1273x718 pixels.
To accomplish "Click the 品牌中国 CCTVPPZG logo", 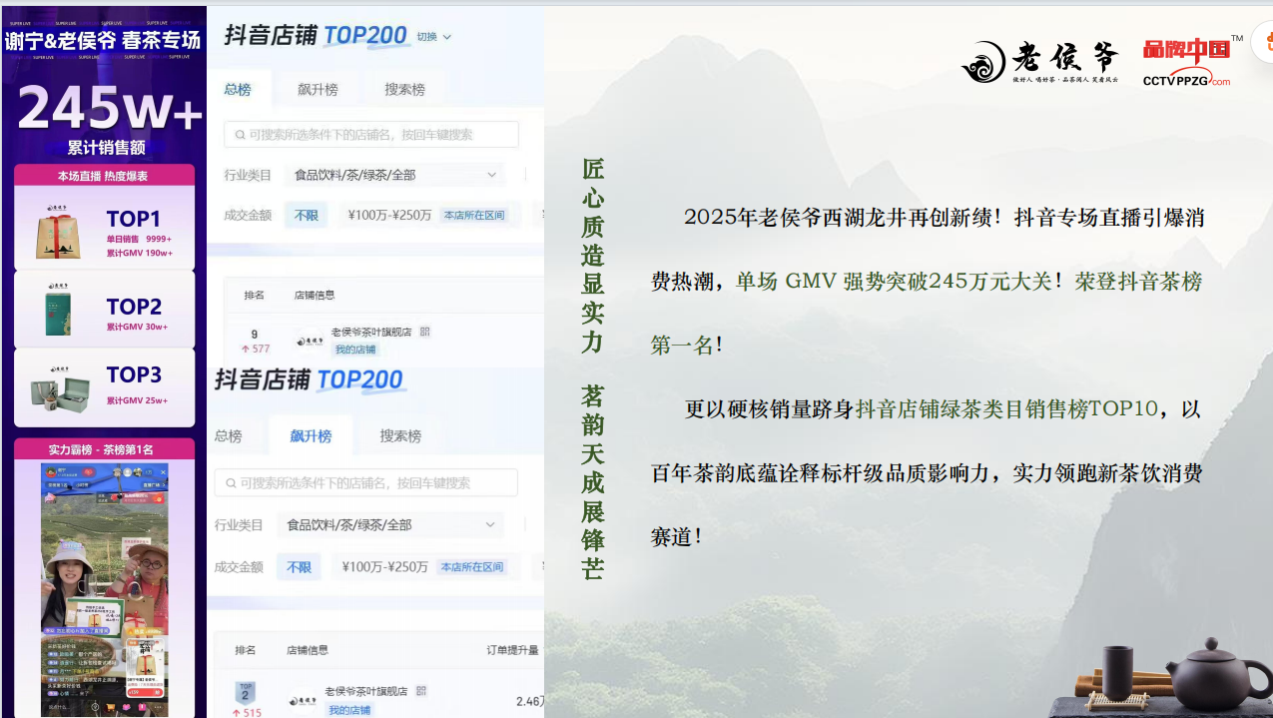I will click(x=1191, y=62).
